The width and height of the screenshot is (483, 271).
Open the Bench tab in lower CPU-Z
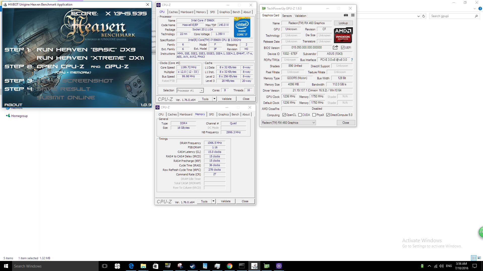click(235, 114)
